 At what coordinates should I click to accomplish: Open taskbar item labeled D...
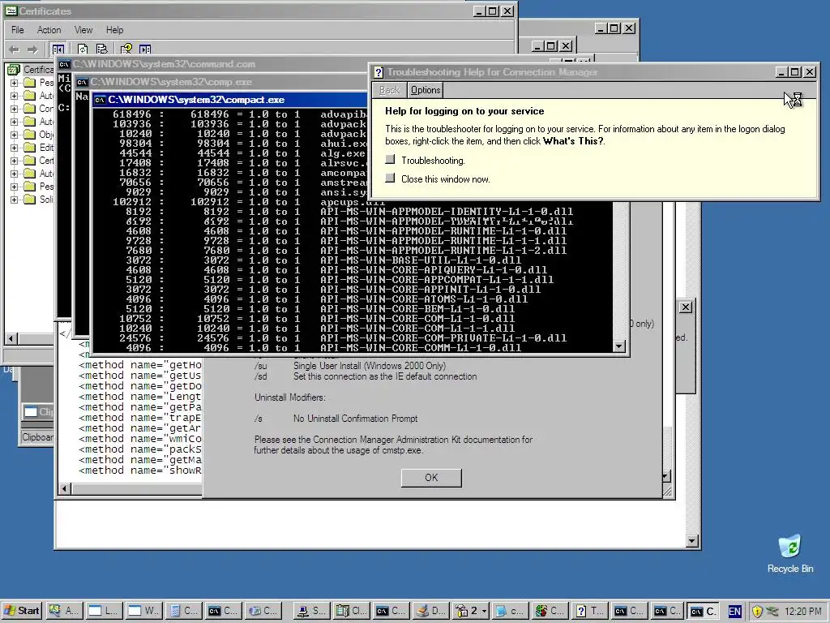pos(431,611)
